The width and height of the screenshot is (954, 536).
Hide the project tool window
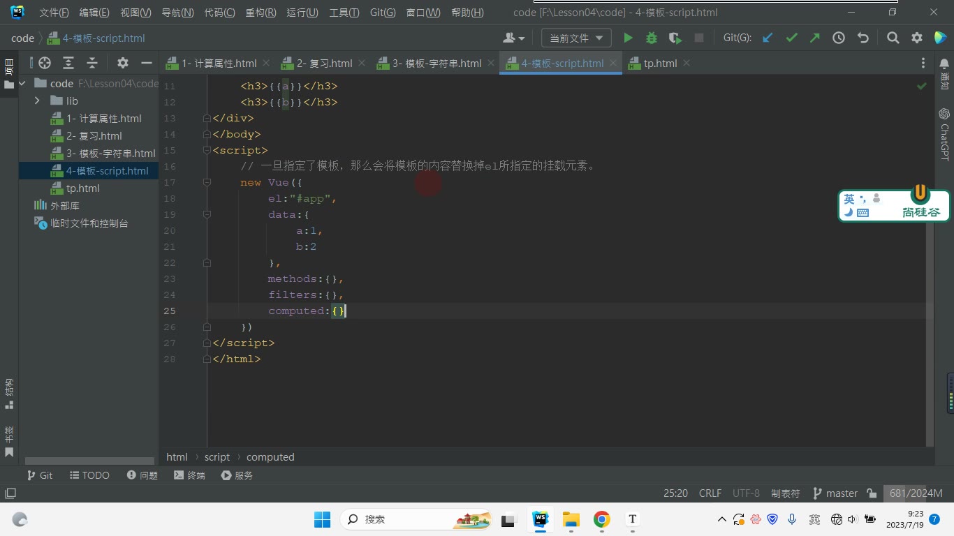click(x=146, y=63)
